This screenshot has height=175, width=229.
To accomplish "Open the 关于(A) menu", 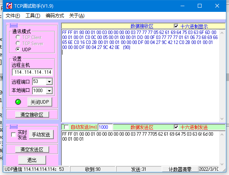I will (x=77, y=16).
